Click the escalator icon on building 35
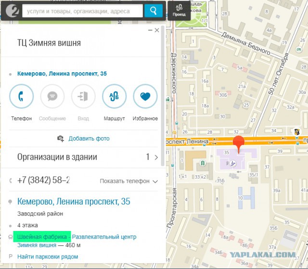 [x=233, y=163]
